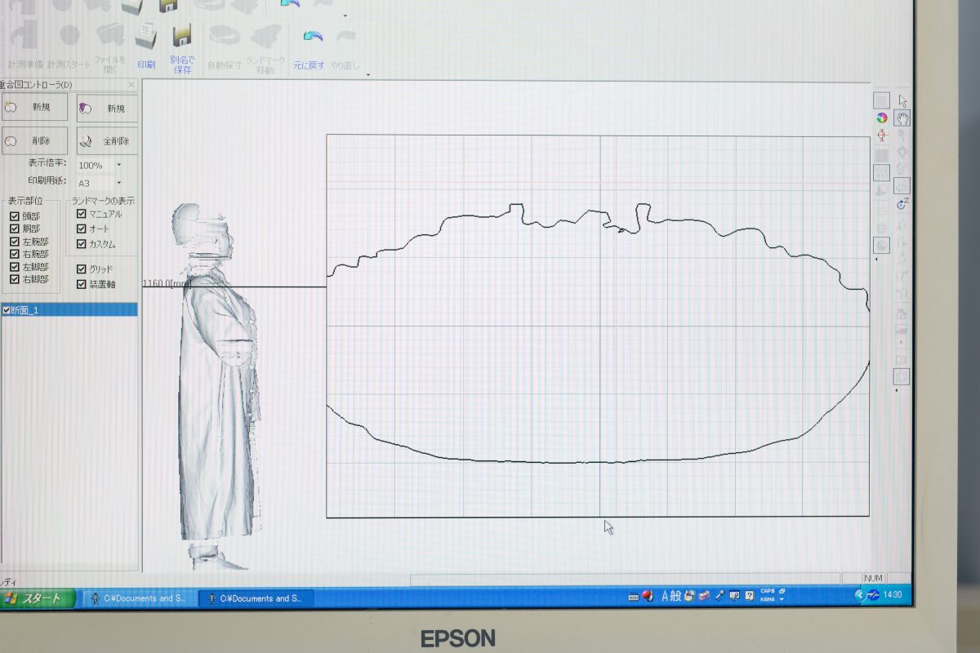Click the top square icon beside arrow tool
This screenshot has width=980, height=653.
[x=882, y=100]
